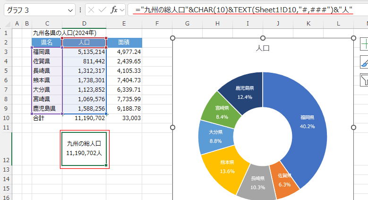
Task: Click the formula bar confirm check icon
Action: tap(103, 10)
